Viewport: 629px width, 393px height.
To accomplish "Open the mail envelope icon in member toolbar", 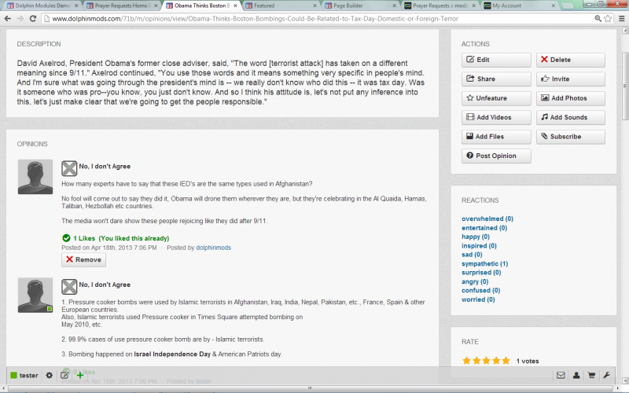I will pos(561,376).
